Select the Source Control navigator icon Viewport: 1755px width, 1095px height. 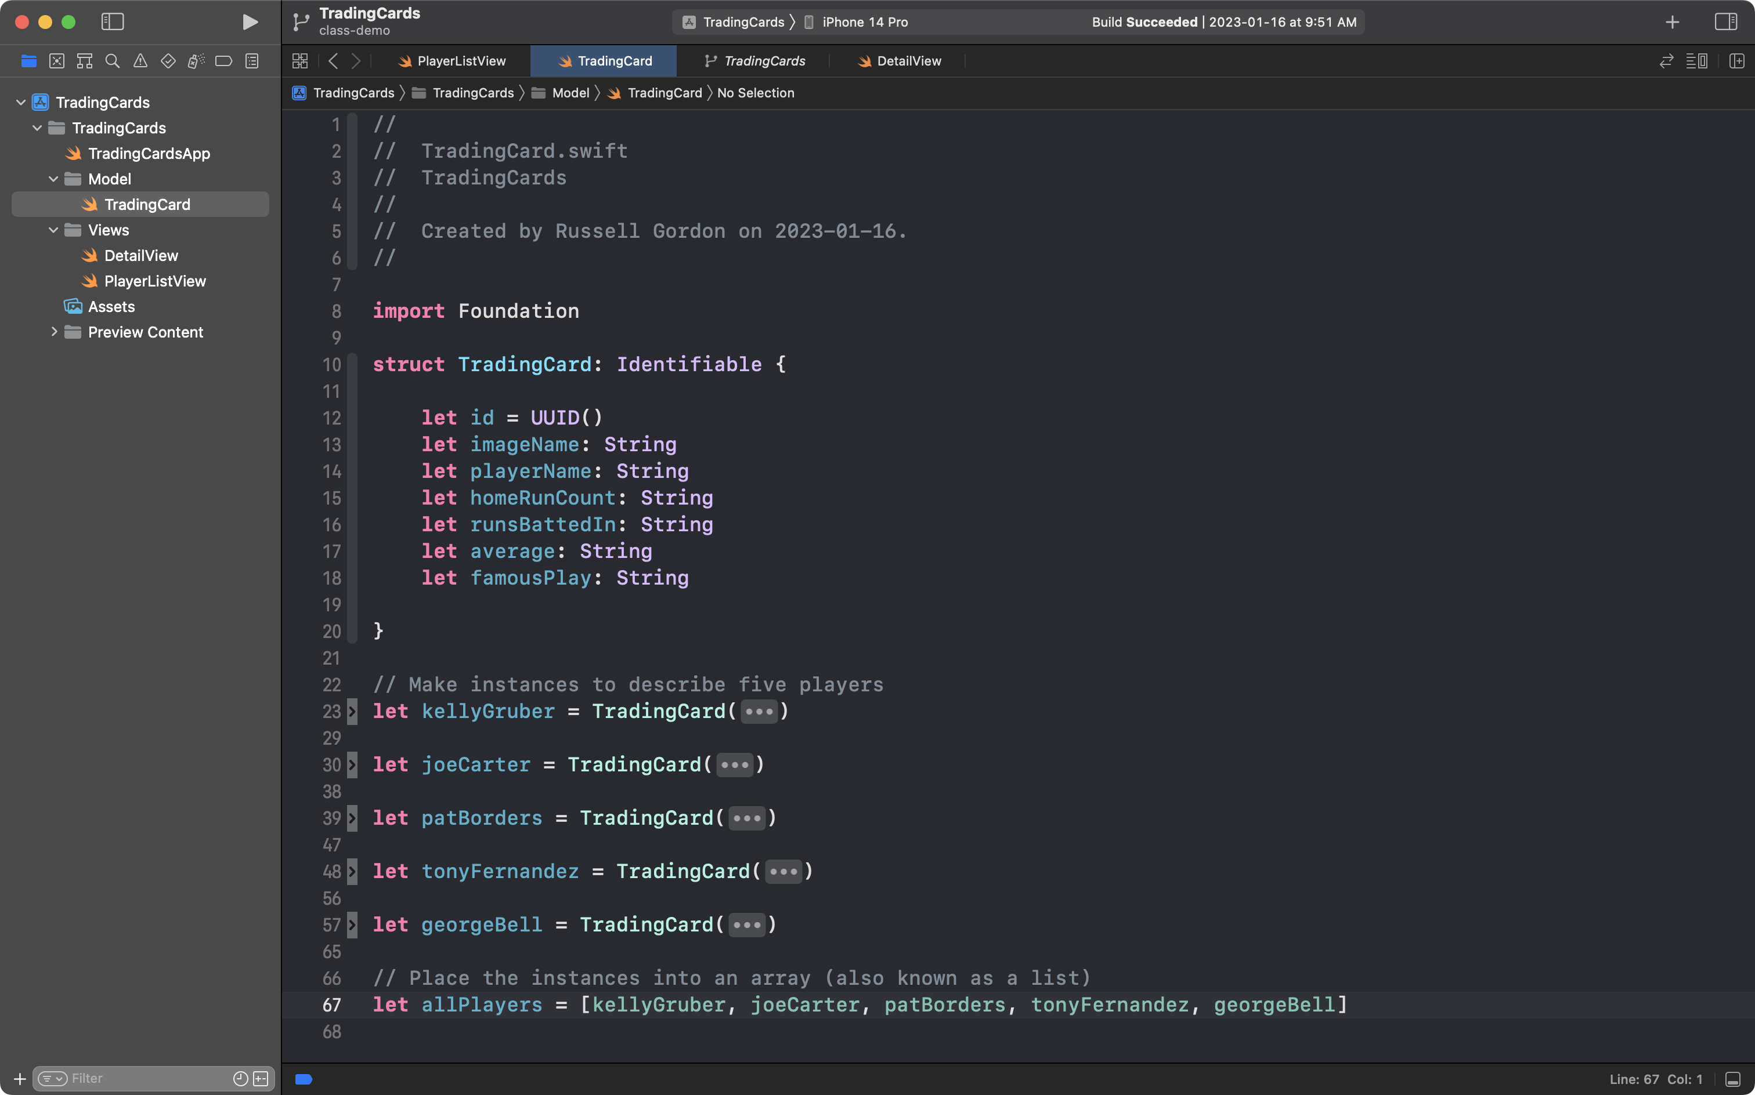click(x=57, y=61)
